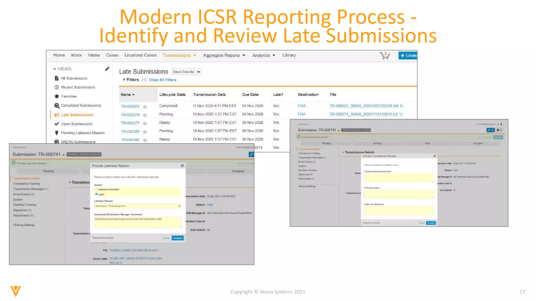Click the CAPA Description text area

coord(399,194)
